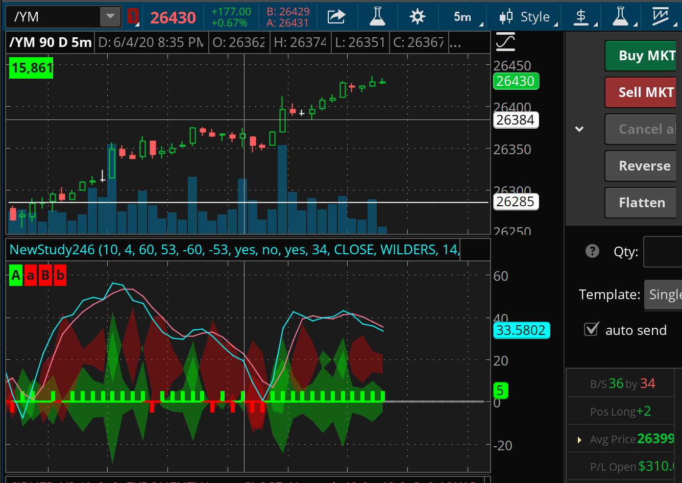This screenshot has width=682, height=483.
Task: Expand the Avg Price row triangle
Action: 579,440
